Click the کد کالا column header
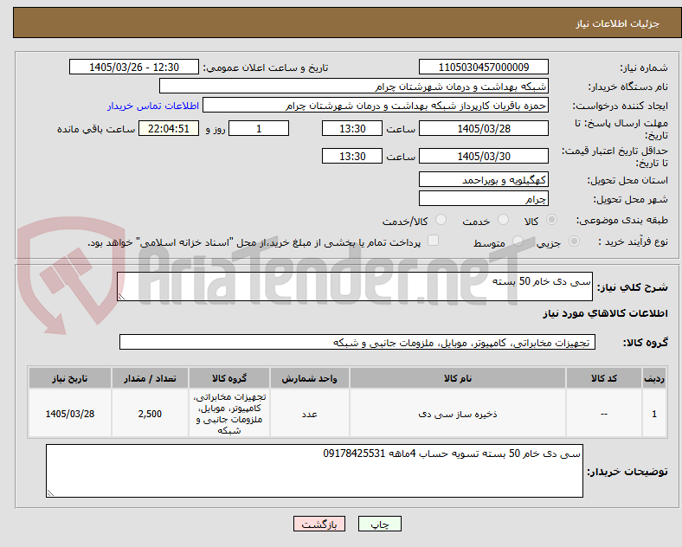The height and width of the screenshot is (547, 682). (604, 378)
